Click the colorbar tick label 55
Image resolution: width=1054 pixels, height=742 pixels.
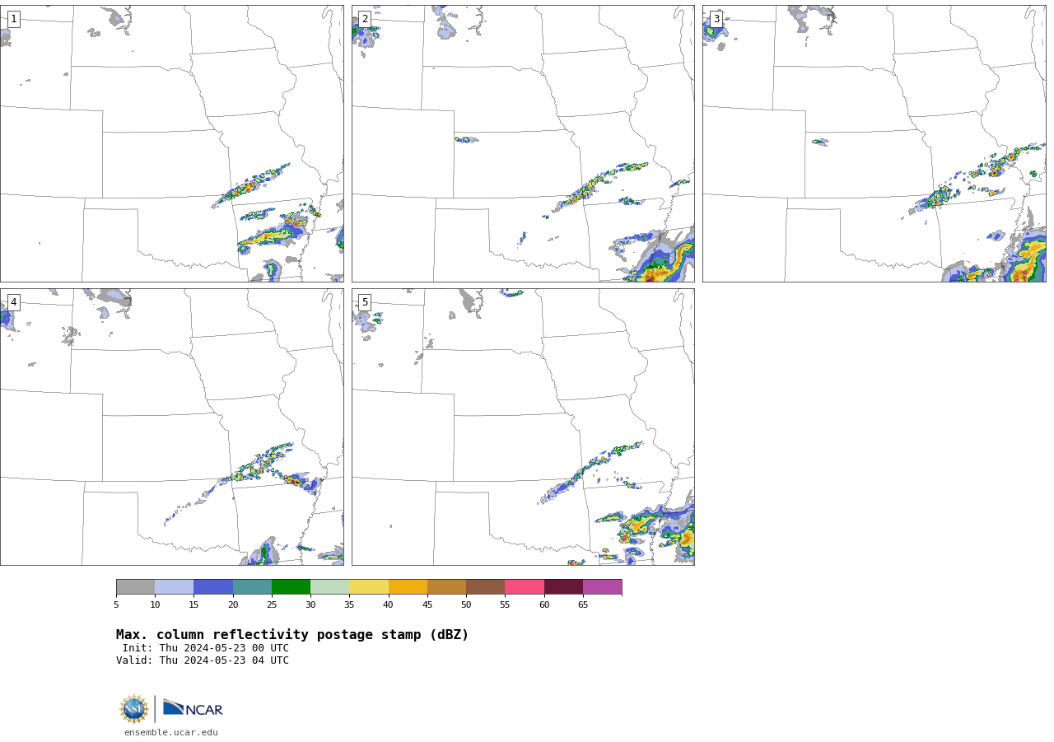(505, 605)
